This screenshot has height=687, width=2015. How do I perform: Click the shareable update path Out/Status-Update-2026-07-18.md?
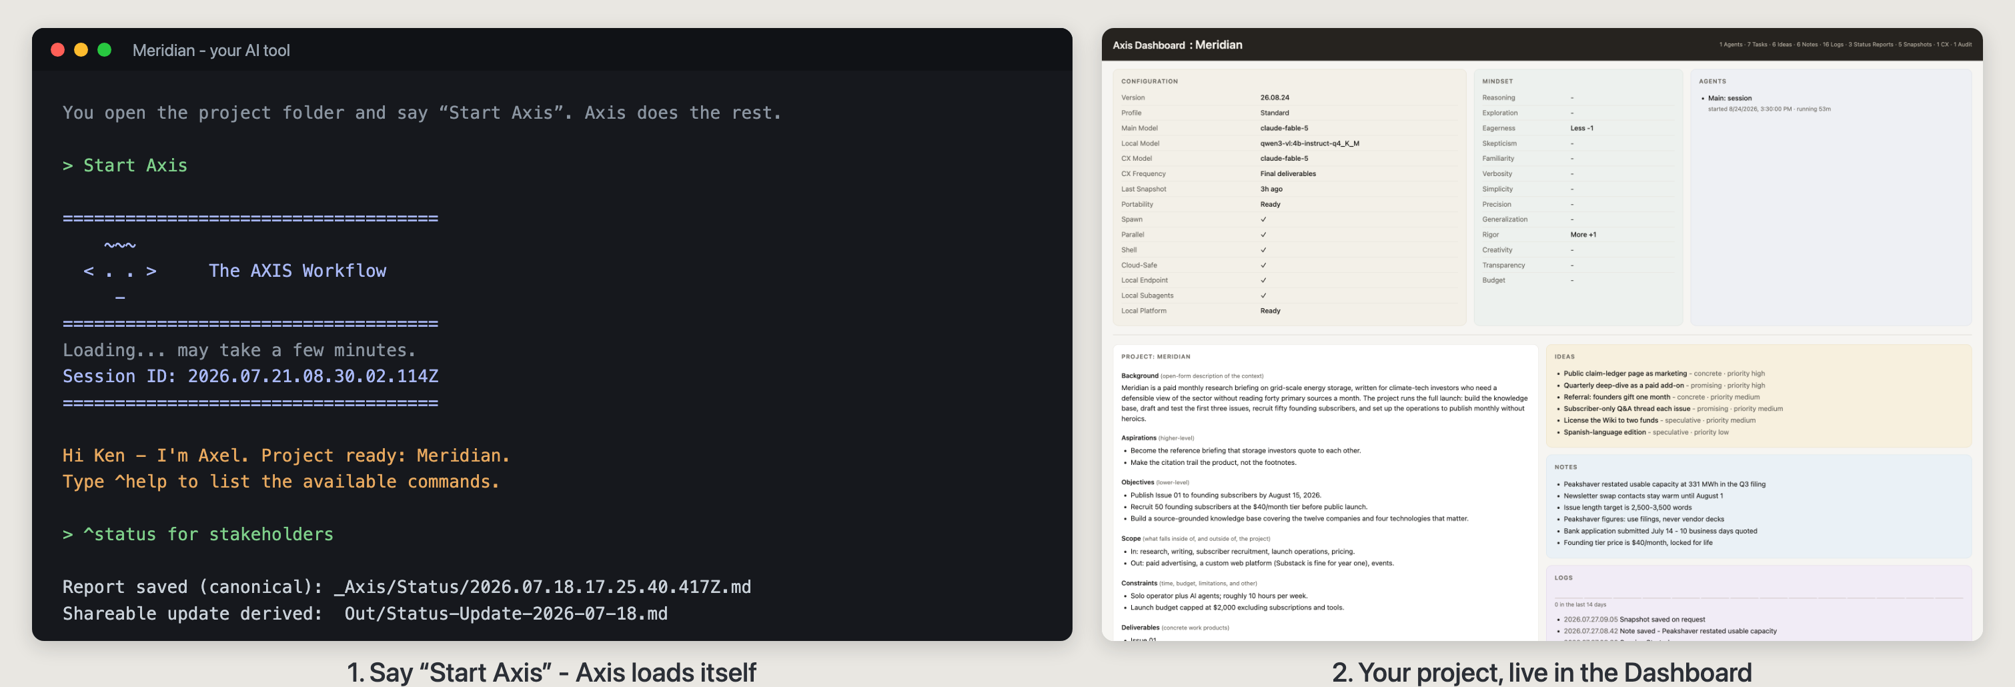point(506,614)
